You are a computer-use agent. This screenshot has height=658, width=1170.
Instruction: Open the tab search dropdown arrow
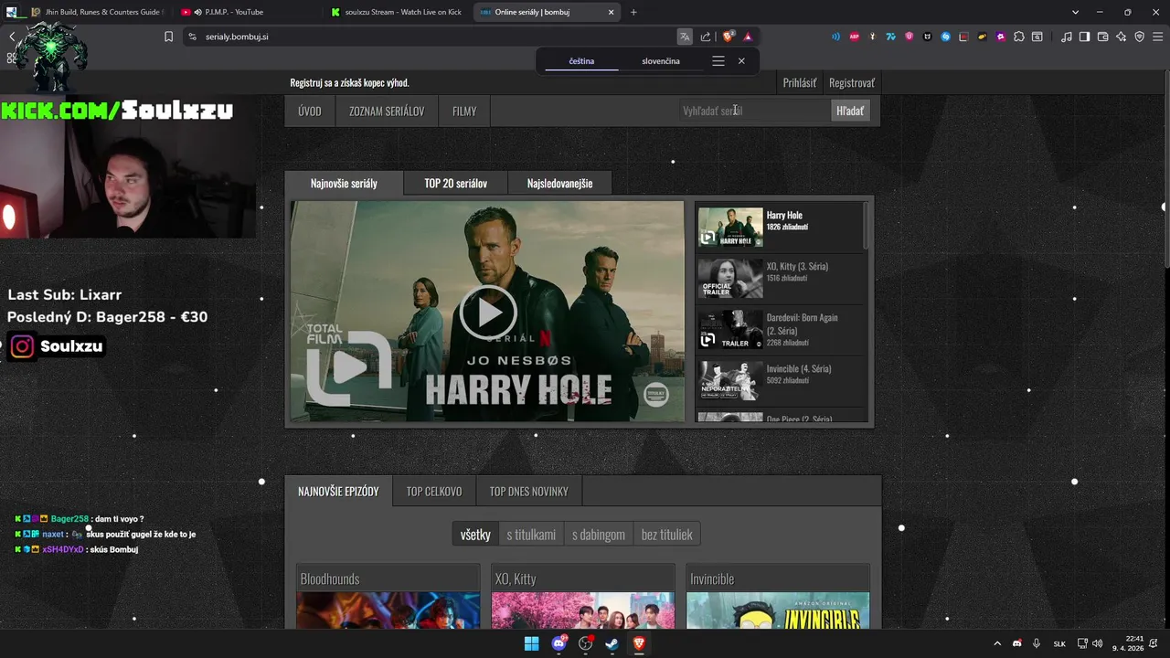(x=1076, y=12)
